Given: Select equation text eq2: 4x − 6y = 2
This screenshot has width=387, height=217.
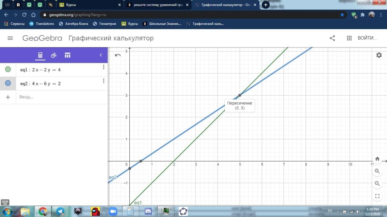Looking at the screenshot, I should [x=41, y=84].
